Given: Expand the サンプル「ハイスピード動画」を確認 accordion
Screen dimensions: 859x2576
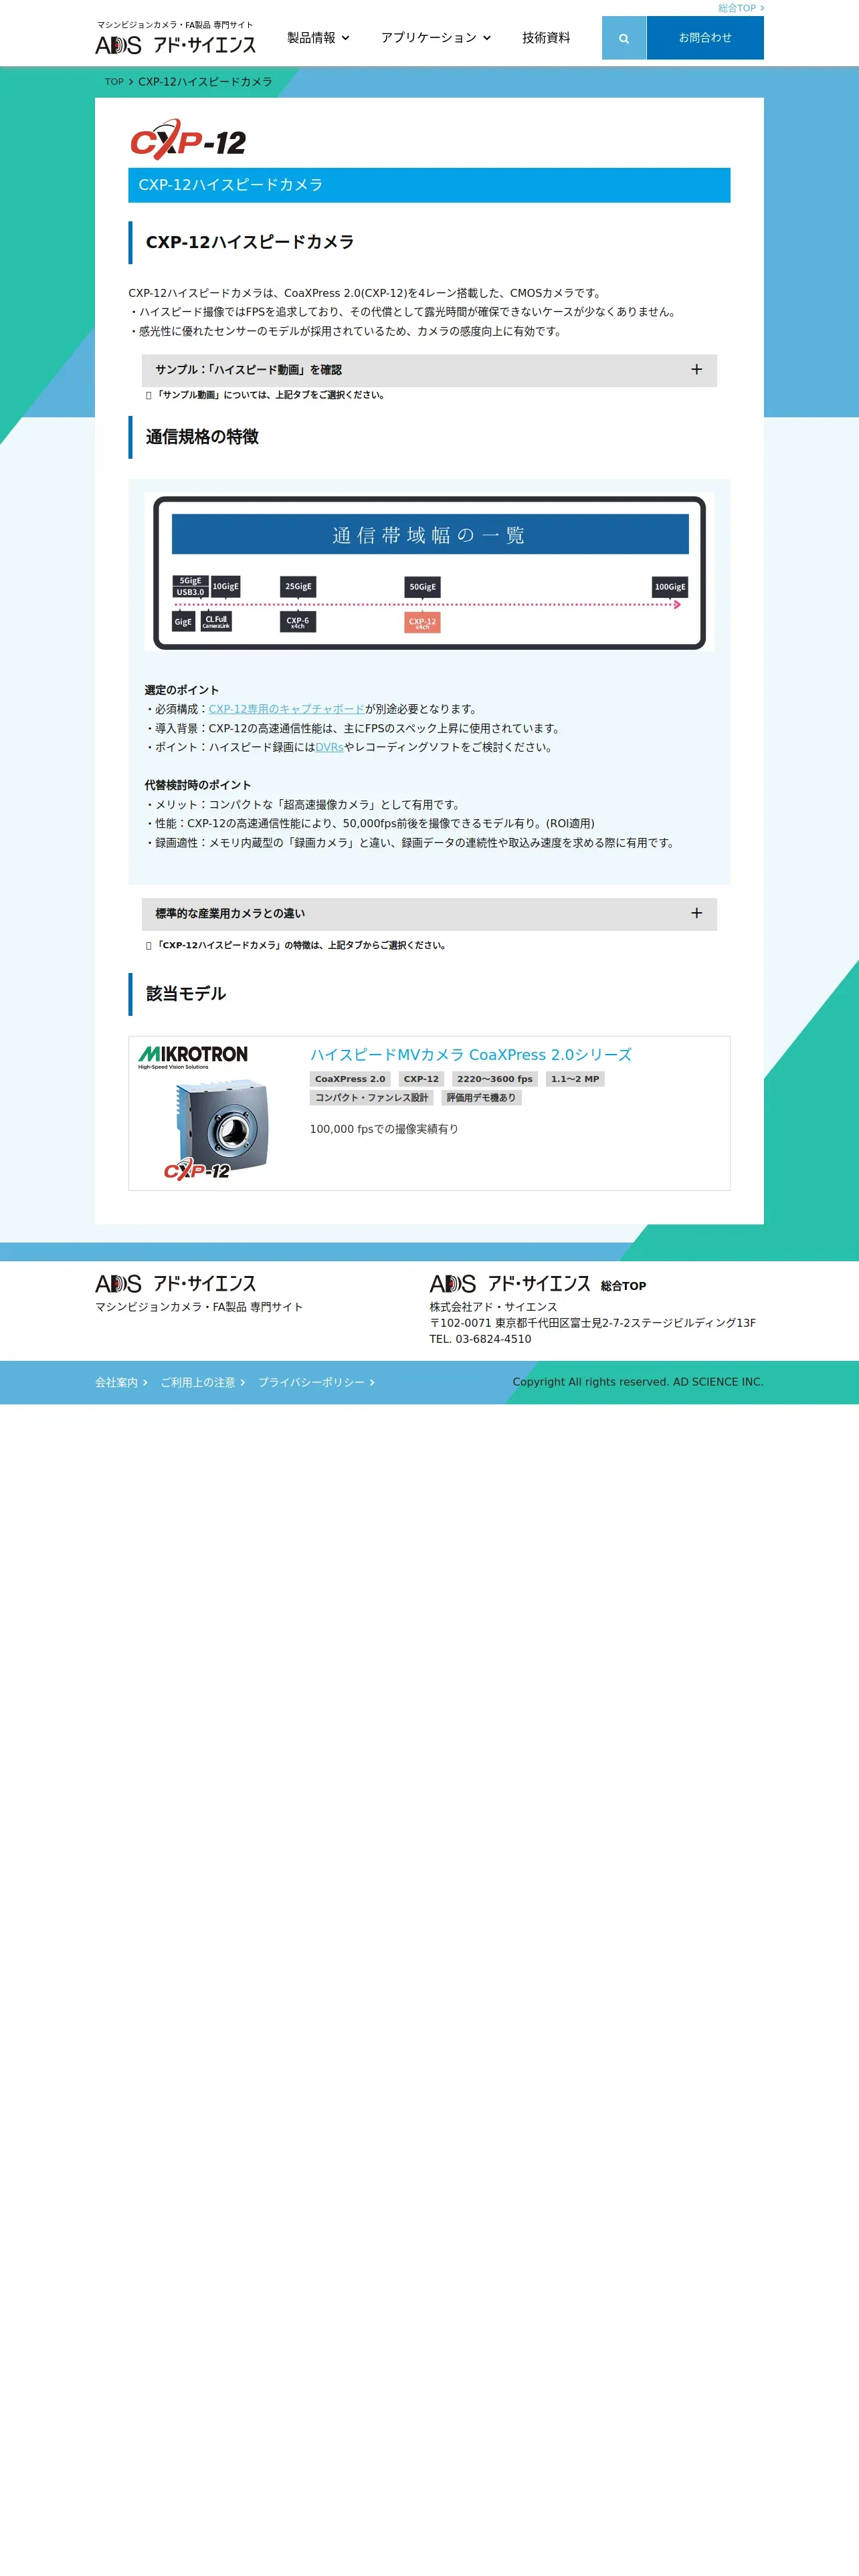Looking at the screenshot, I should coord(429,370).
